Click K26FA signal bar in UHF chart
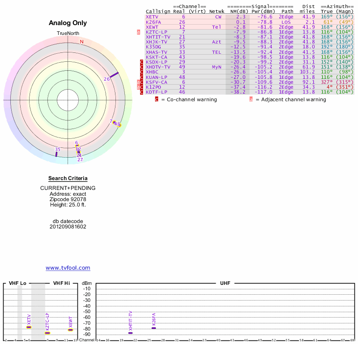This screenshot has width=358, height=344. click(x=153, y=328)
